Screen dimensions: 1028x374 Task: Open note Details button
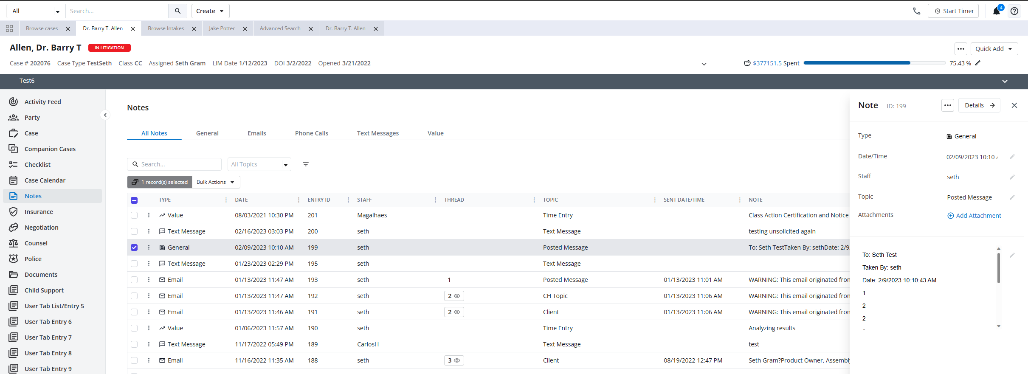[x=979, y=105]
